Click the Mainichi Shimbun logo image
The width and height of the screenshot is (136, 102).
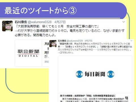pos(95,74)
